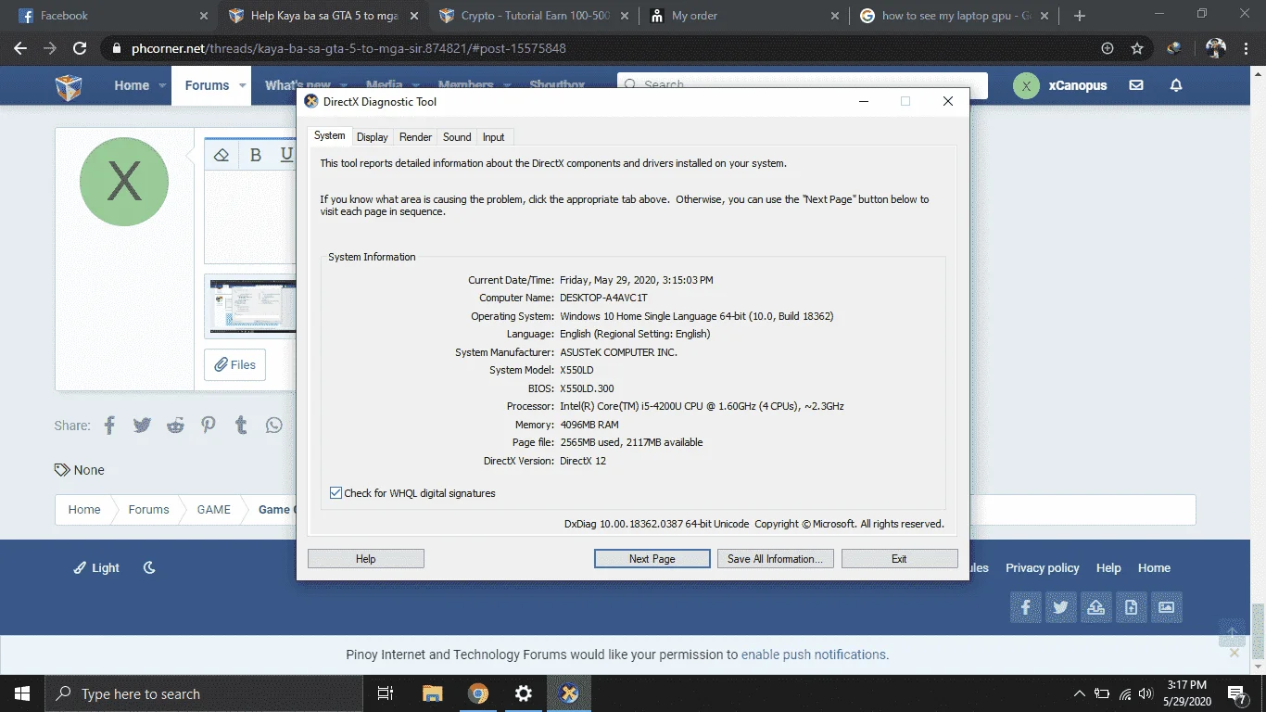Share thread on Reddit
Viewport: 1266px width, 712px height.
(x=175, y=426)
